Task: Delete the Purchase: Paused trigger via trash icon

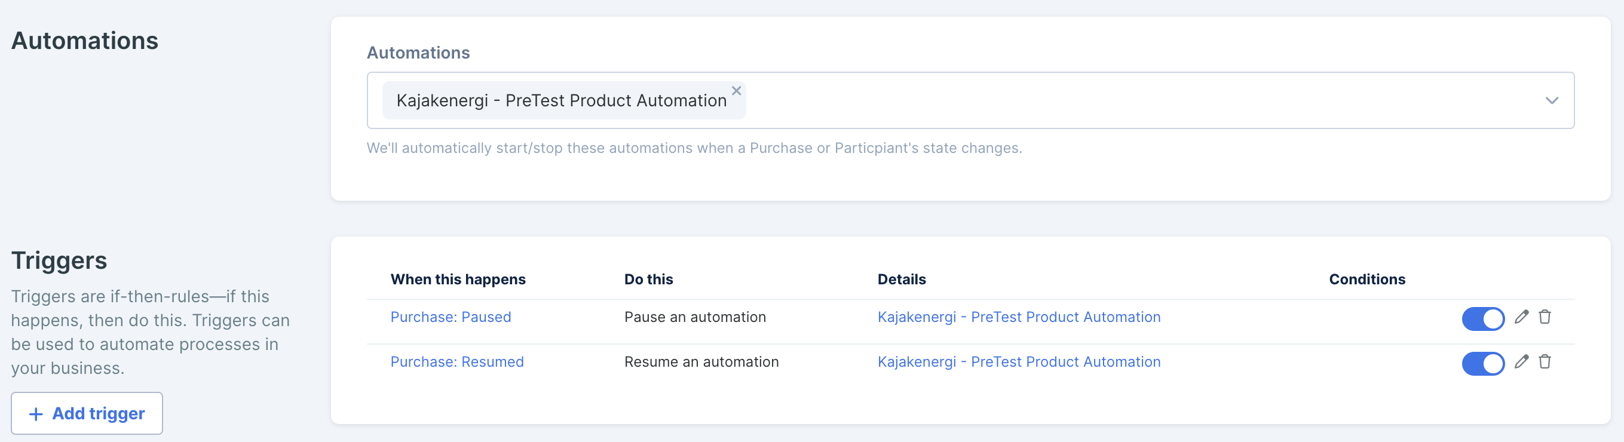Action: point(1545,317)
